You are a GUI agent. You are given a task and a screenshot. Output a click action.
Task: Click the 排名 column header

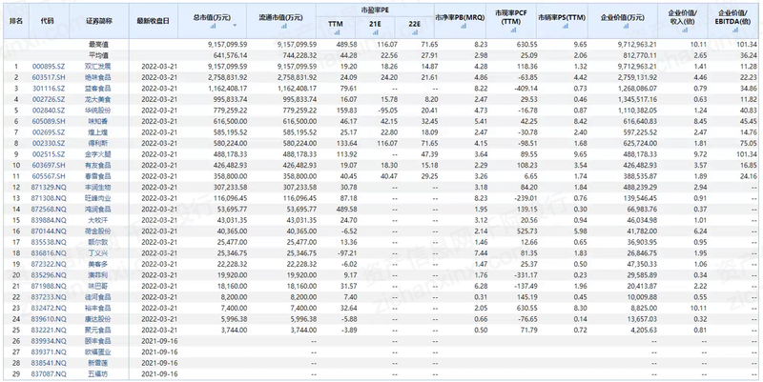tap(16, 21)
